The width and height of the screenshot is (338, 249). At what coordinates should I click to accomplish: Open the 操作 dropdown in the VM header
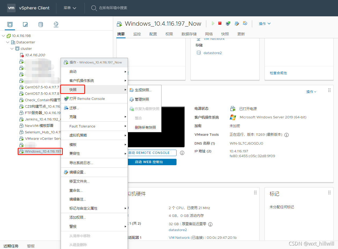(x=265, y=24)
